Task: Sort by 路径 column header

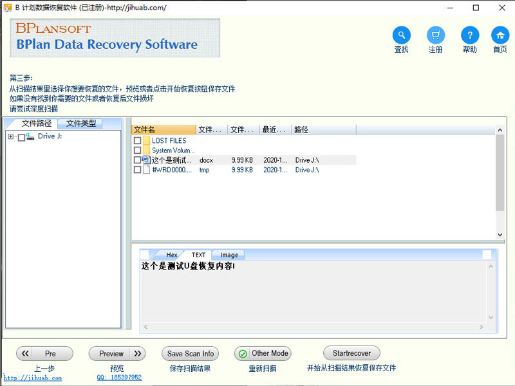Action: [x=324, y=130]
